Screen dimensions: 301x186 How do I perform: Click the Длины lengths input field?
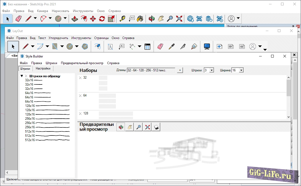click(151, 70)
